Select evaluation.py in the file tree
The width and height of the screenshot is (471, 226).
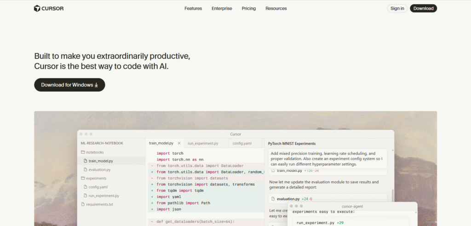click(99, 170)
